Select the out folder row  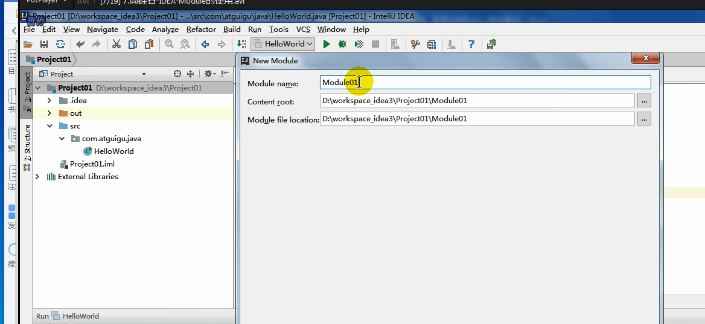(133, 113)
